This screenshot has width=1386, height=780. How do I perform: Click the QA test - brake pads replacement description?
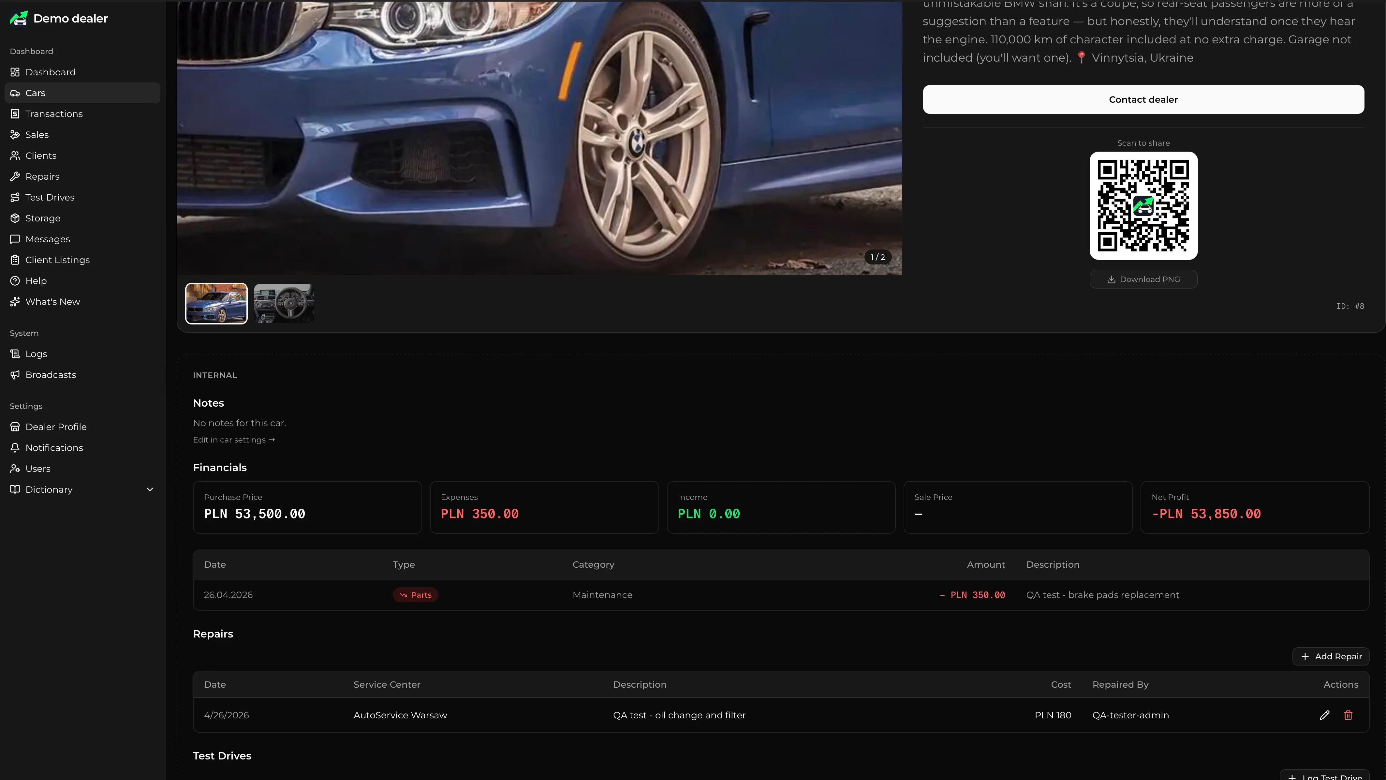point(1102,595)
